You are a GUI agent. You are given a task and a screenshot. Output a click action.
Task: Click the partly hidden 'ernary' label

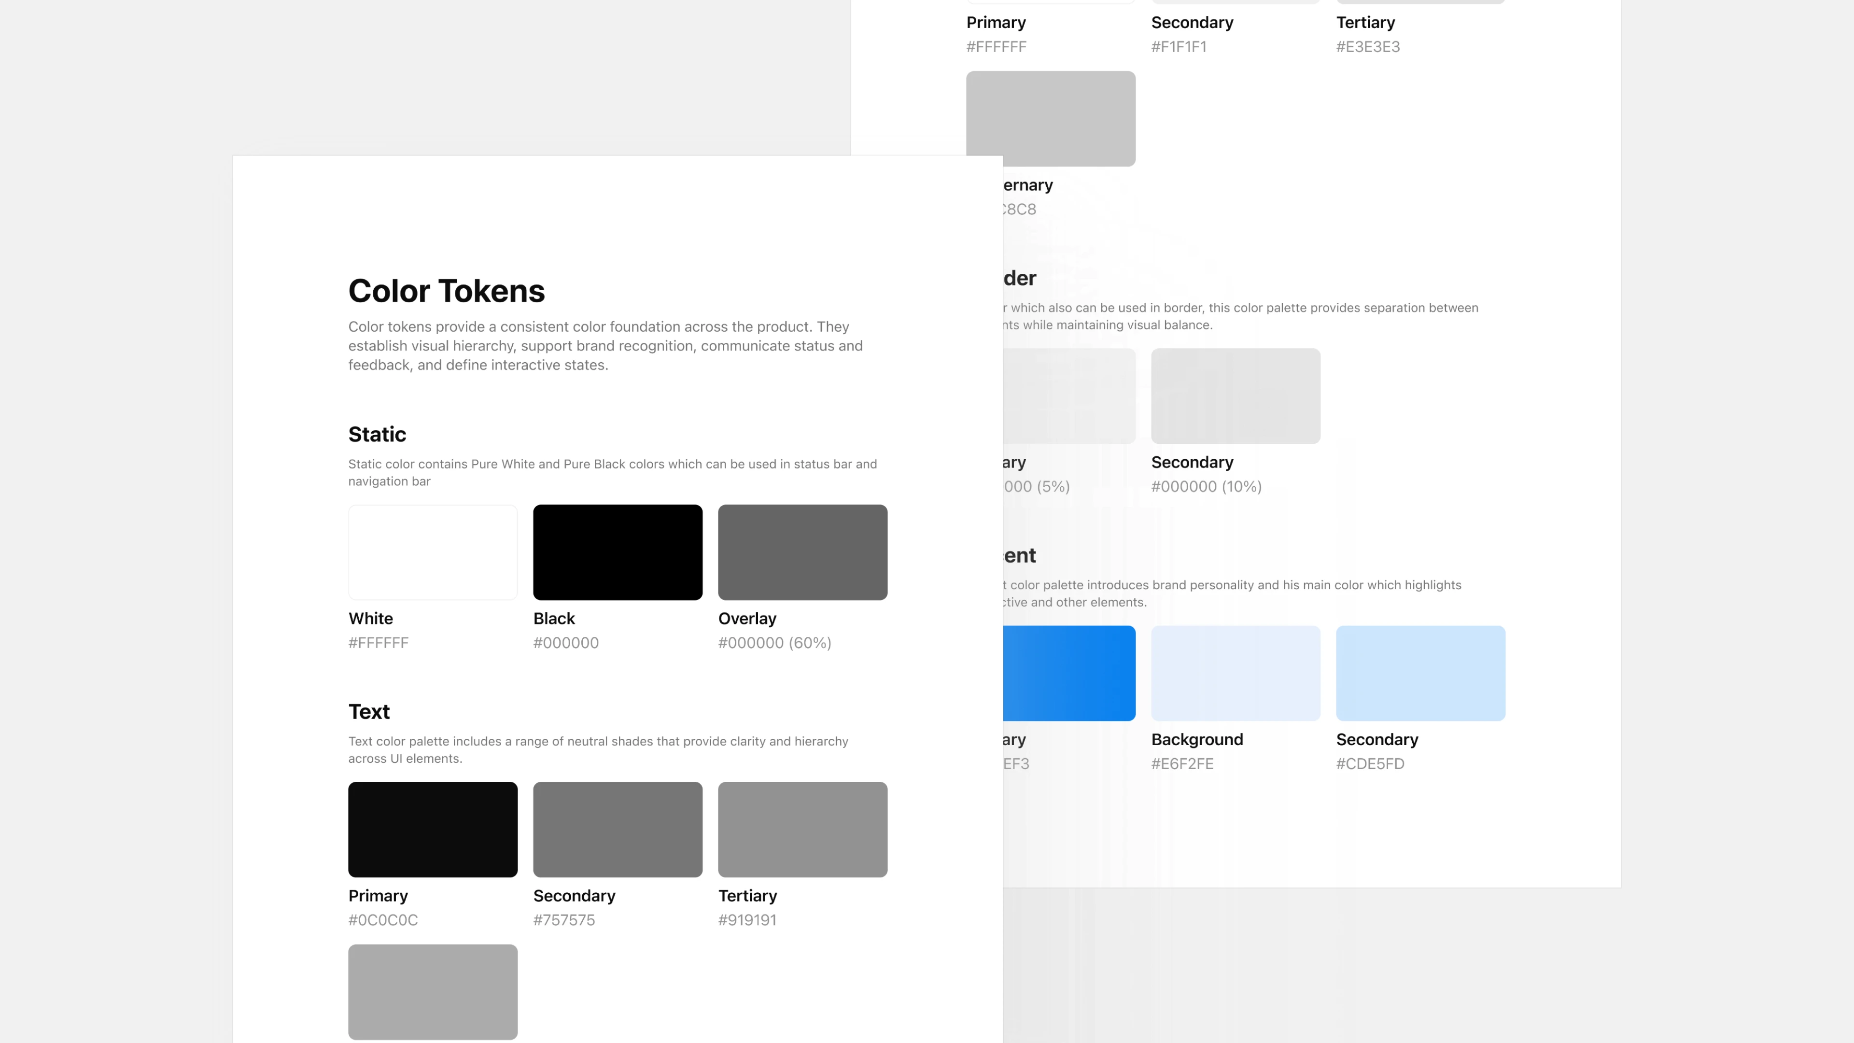pos(1028,186)
